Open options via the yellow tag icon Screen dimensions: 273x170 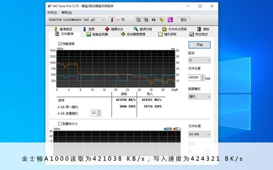point(162,20)
